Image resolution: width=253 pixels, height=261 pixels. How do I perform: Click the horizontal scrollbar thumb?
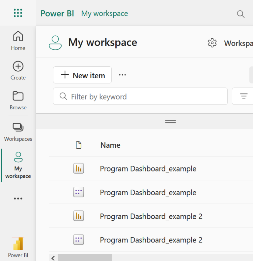(x=85, y=257)
